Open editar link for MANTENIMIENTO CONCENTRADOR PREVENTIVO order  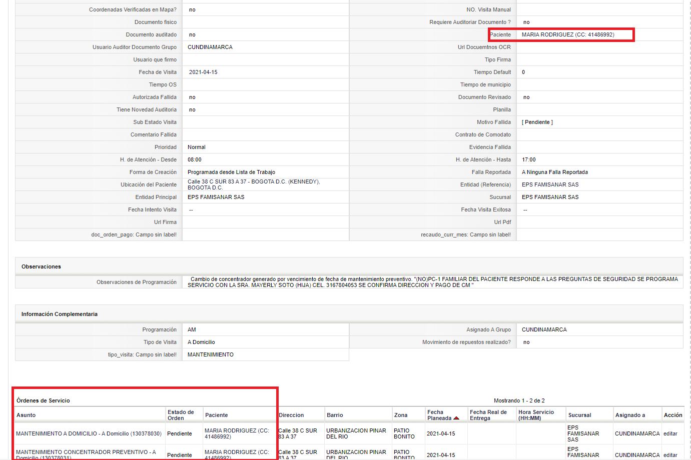670,455
